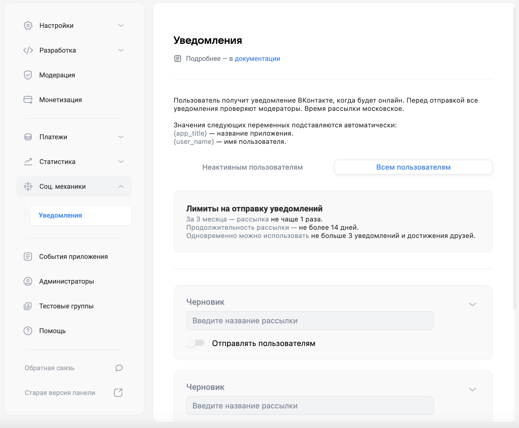
Task: Click the Соц. механики dots icon
Action: [x=28, y=186]
